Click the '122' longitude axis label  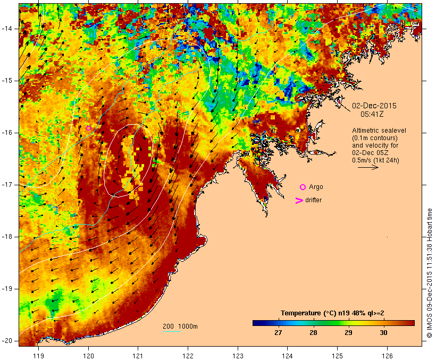pyautogui.click(x=188, y=356)
